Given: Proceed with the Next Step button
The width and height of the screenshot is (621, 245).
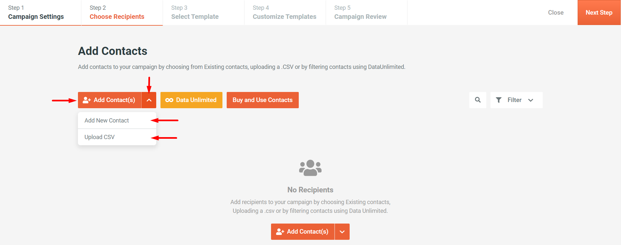Looking at the screenshot, I should pyautogui.click(x=599, y=12).
